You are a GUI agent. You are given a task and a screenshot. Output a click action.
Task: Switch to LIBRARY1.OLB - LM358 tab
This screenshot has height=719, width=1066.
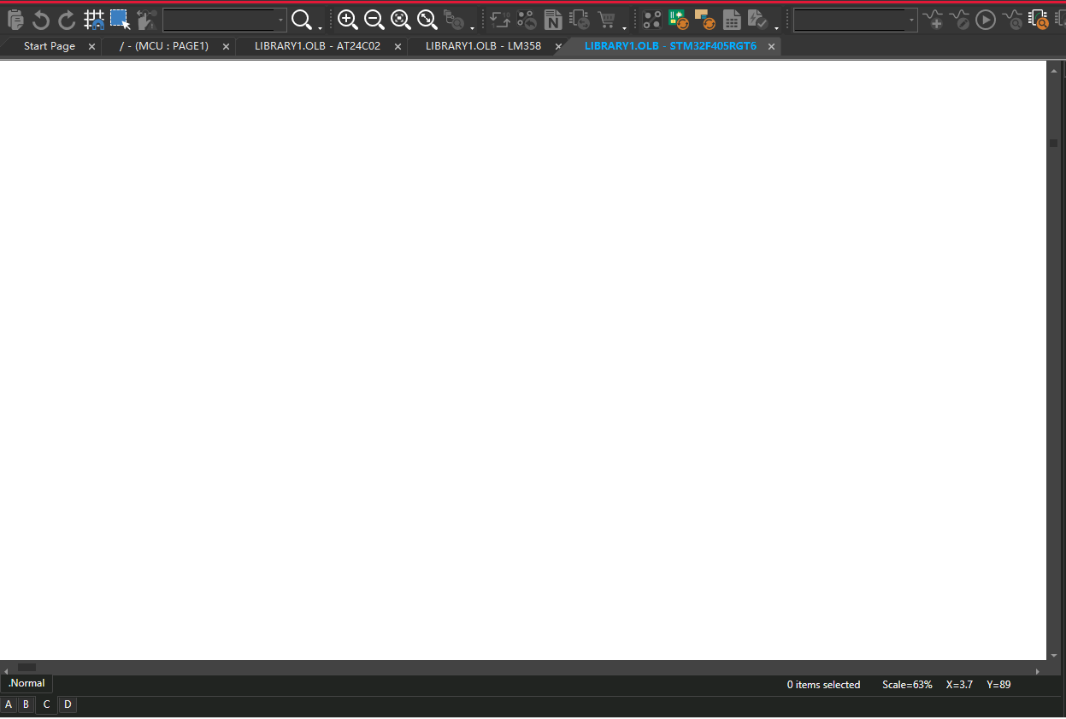(483, 46)
